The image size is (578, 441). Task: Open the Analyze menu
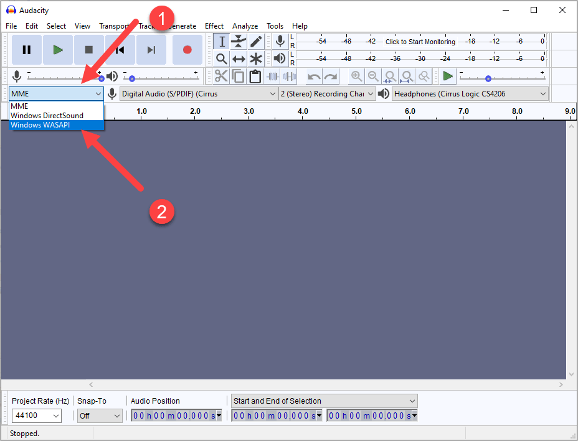245,26
